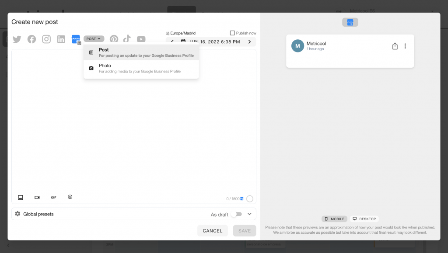Open the three-dot menu in preview card
The image size is (448, 253).
405,46
